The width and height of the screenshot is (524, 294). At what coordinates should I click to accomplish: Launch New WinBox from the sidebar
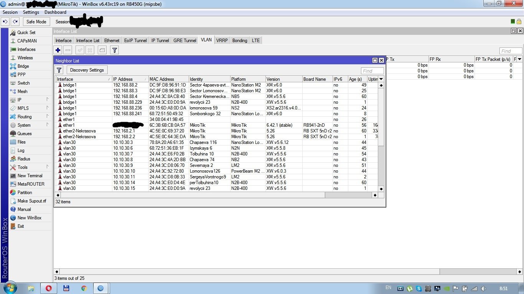tap(29, 218)
